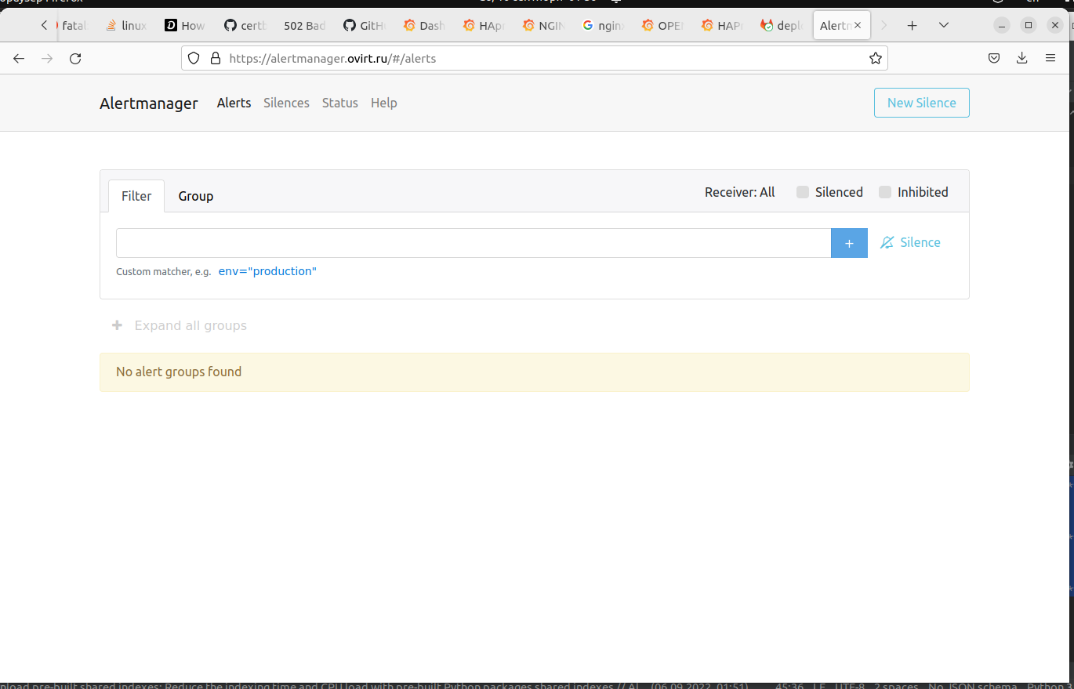Screen dimensions: 1074x689
Task: Switch to the OPE Grafana tab
Action: [x=662, y=26]
